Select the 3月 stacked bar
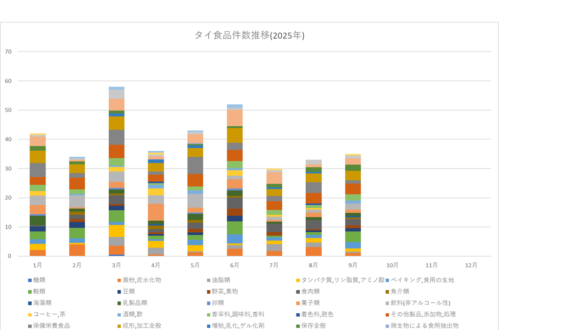This screenshot has width=588, height=330. tap(116, 173)
